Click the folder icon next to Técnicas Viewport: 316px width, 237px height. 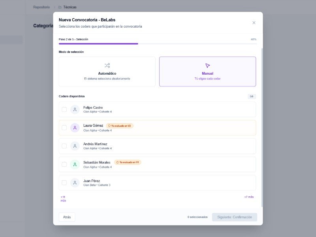coord(60,7)
